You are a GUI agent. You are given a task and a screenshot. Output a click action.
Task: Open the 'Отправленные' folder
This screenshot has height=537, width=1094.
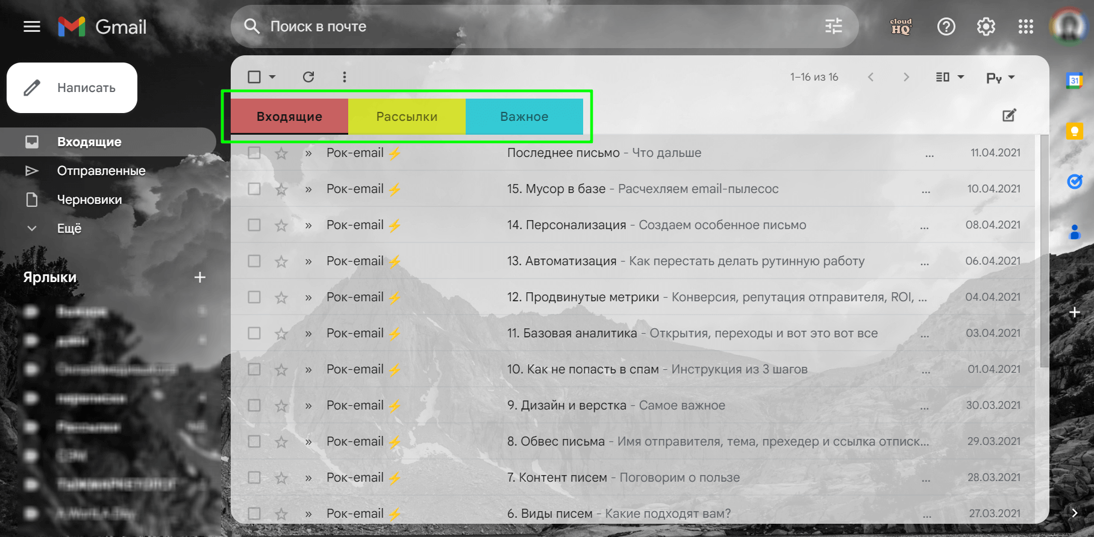click(101, 171)
